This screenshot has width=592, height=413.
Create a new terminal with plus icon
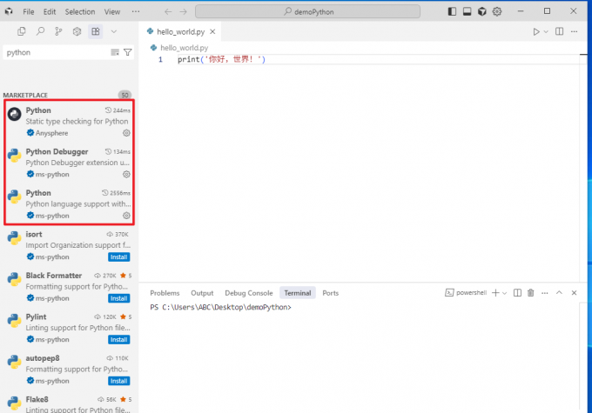click(495, 293)
